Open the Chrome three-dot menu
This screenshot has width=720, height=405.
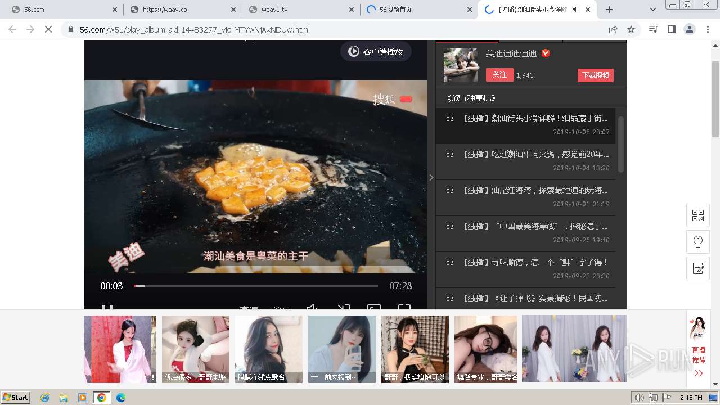tap(708, 29)
